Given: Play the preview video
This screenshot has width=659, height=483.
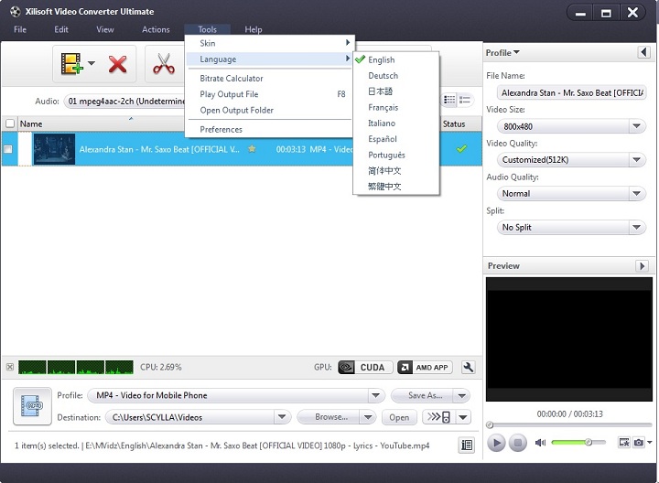Looking at the screenshot, I should (496, 443).
